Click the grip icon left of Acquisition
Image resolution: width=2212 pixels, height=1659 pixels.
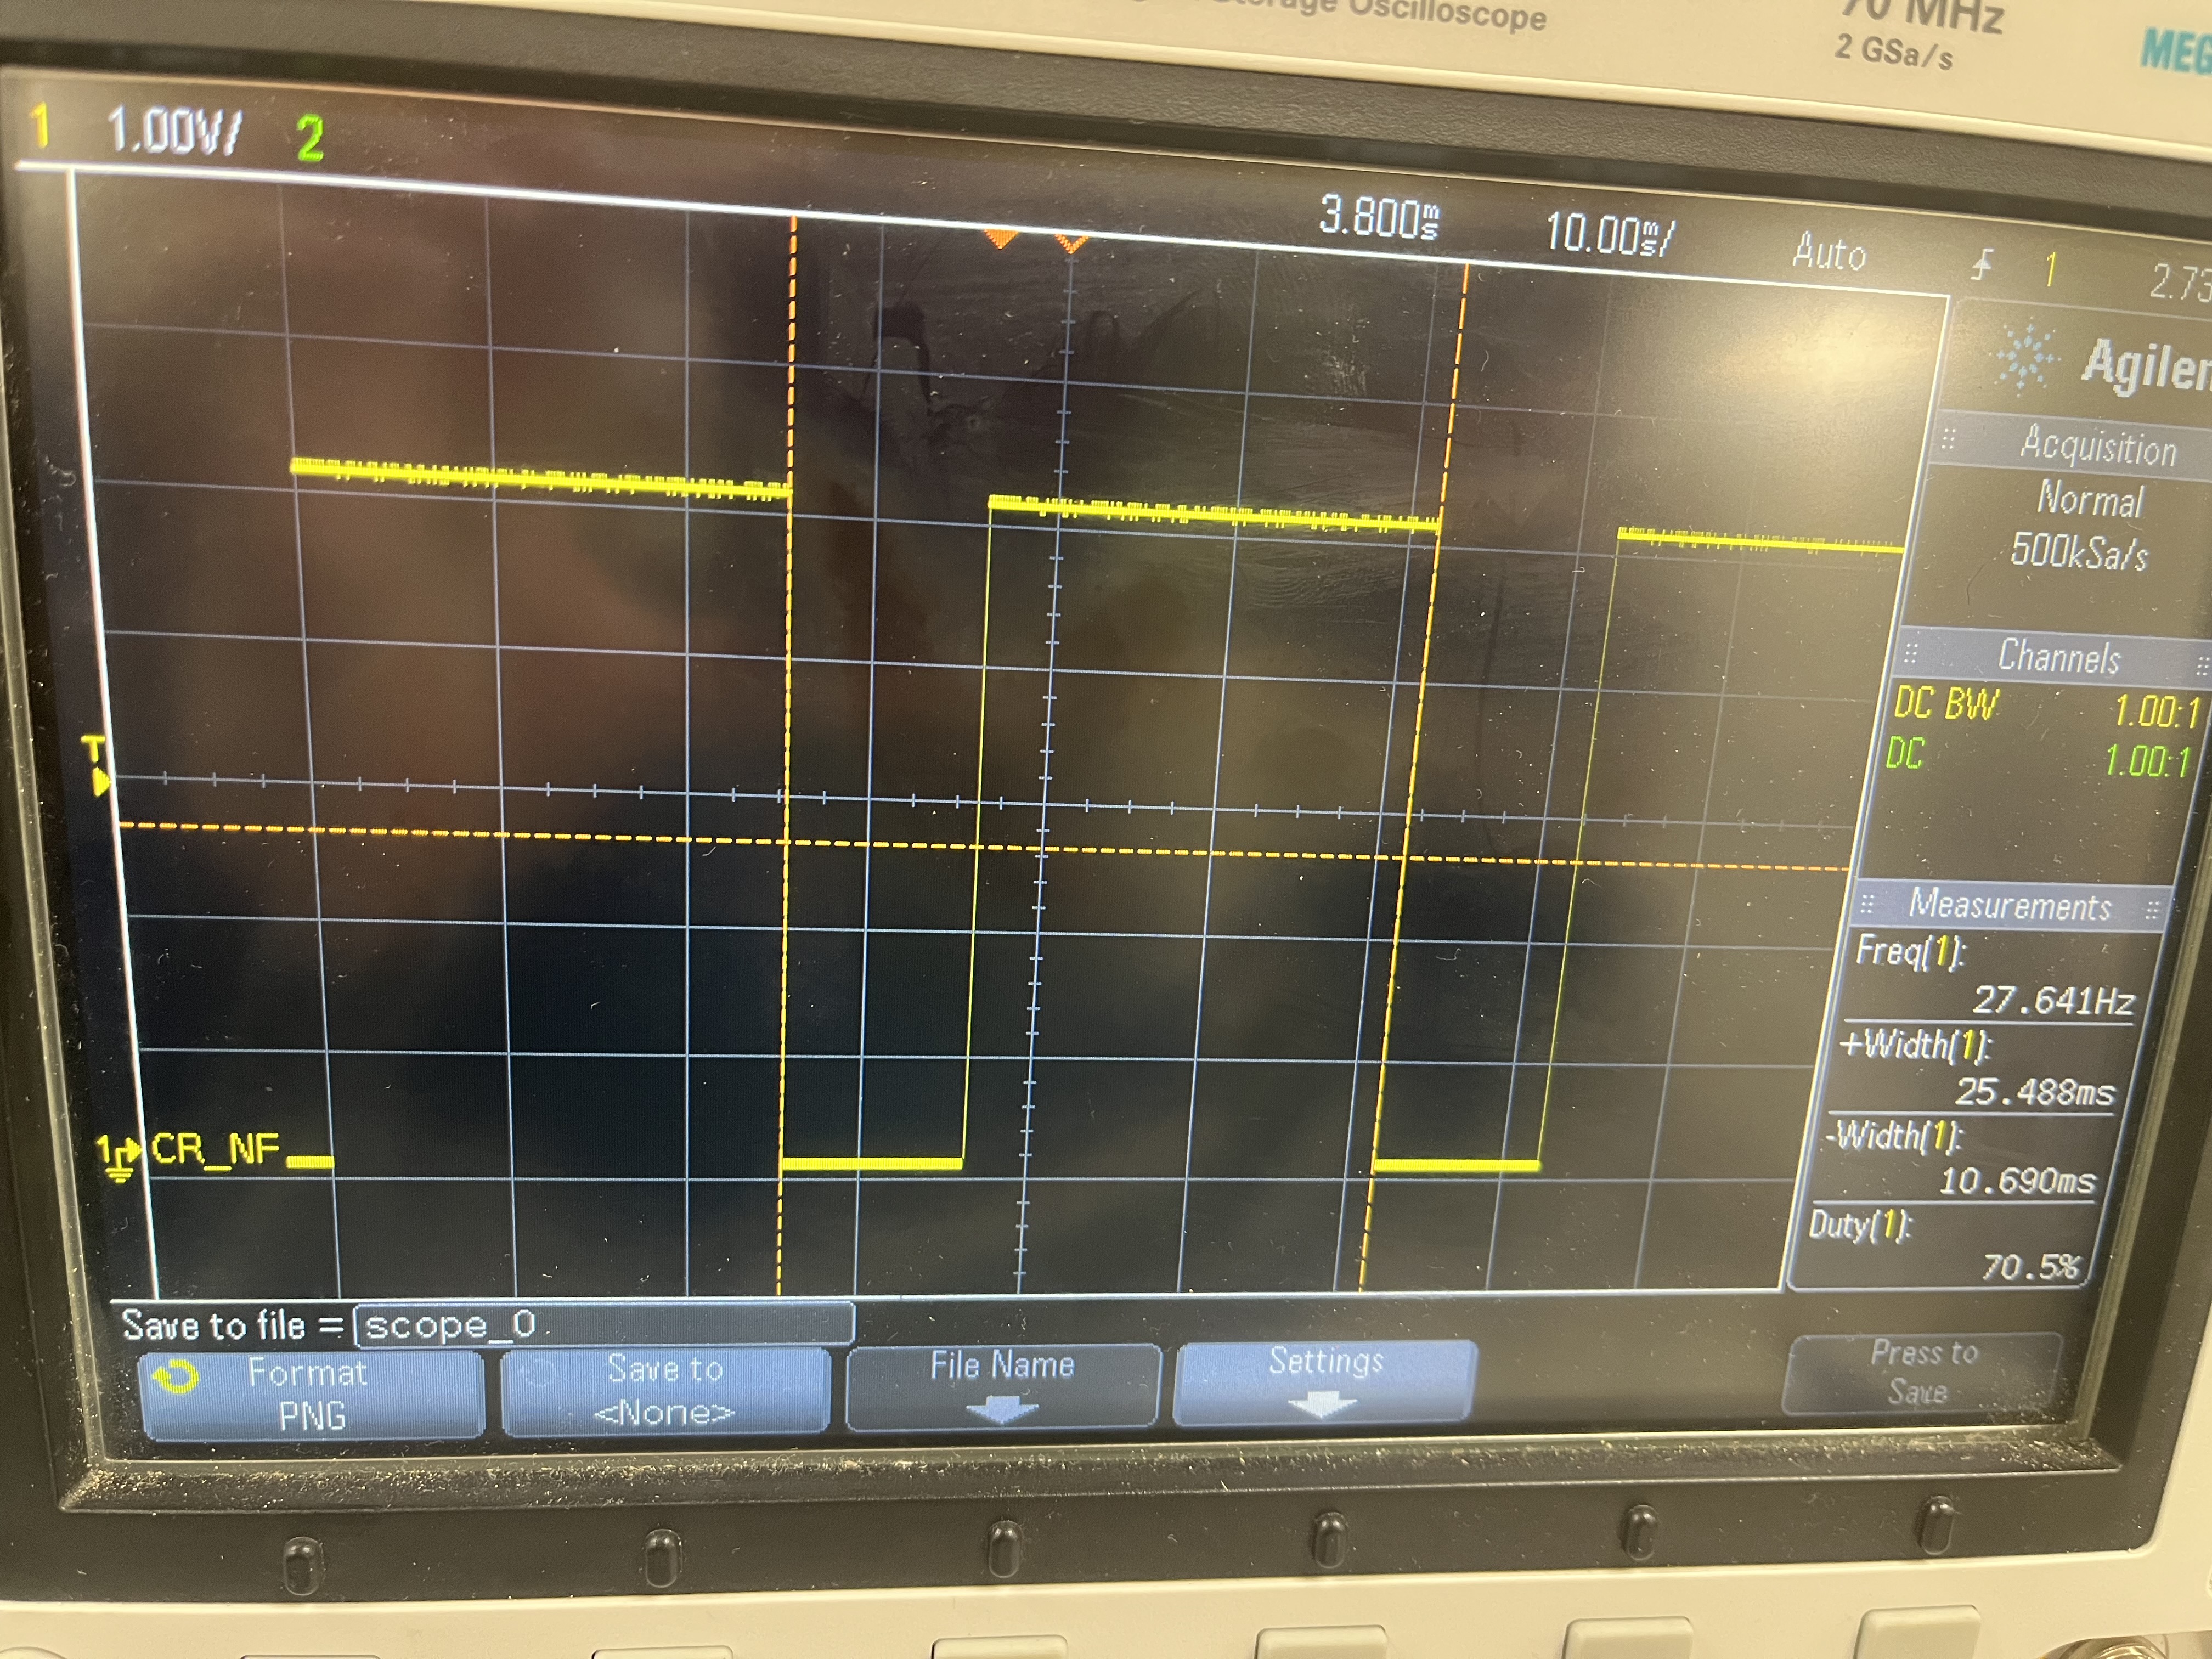(x=1948, y=438)
